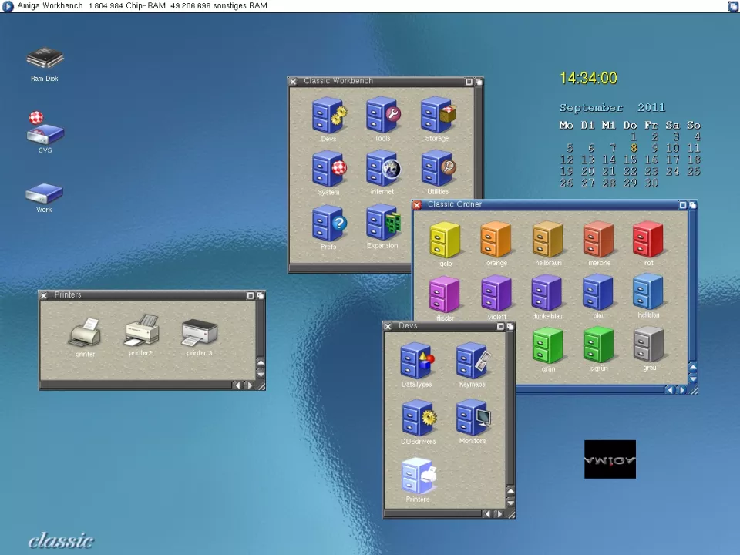
Task: Click scroll up arrow in Classic Ordner window
Action: pyautogui.click(x=692, y=368)
